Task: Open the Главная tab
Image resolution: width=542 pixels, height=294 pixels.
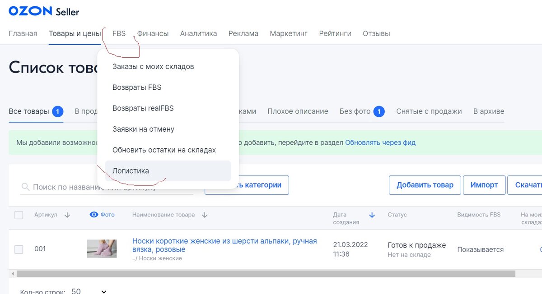Action: pyautogui.click(x=23, y=33)
